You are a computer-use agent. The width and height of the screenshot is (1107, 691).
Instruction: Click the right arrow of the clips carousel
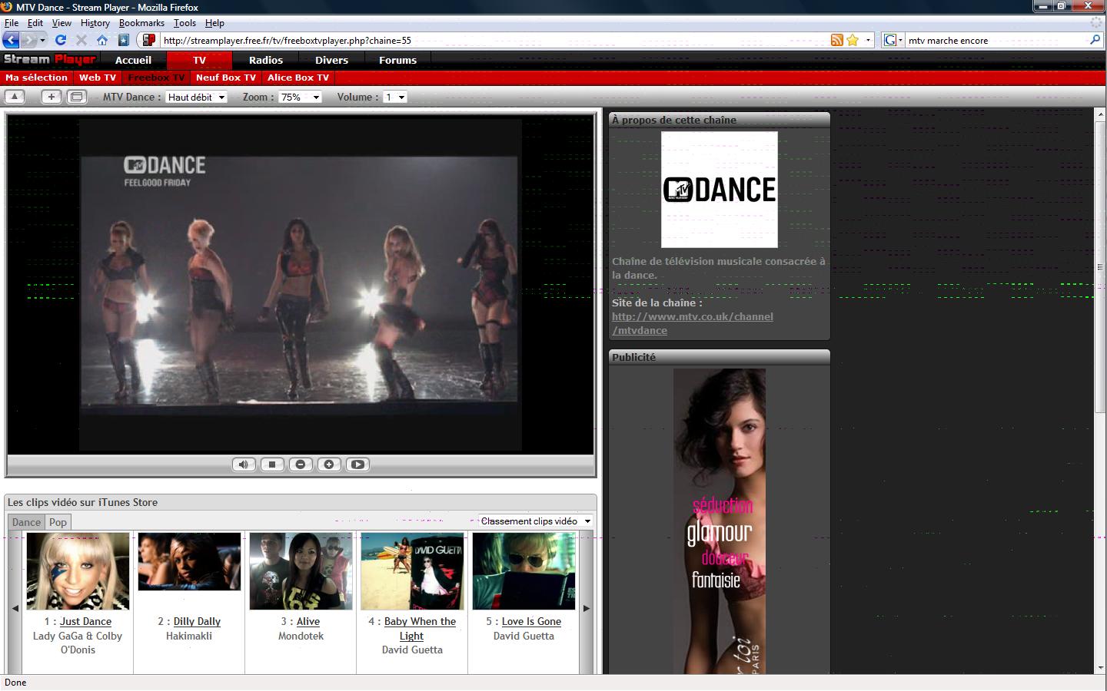coord(587,608)
